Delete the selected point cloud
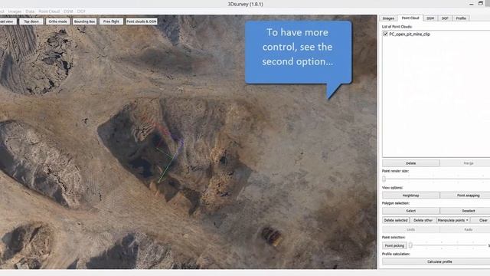The width and height of the screenshot is (490, 276). (x=410, y=163)
